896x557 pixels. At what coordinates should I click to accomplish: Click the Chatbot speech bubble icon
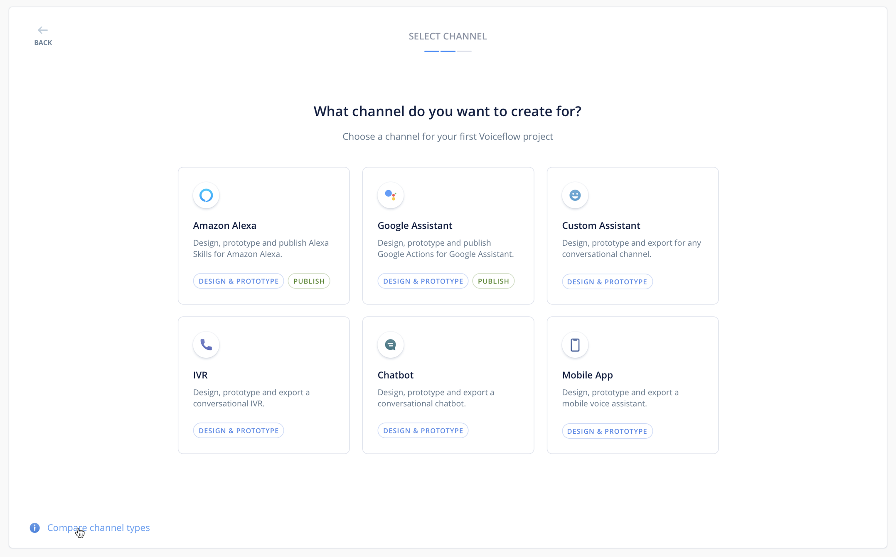tap(391, 344)
